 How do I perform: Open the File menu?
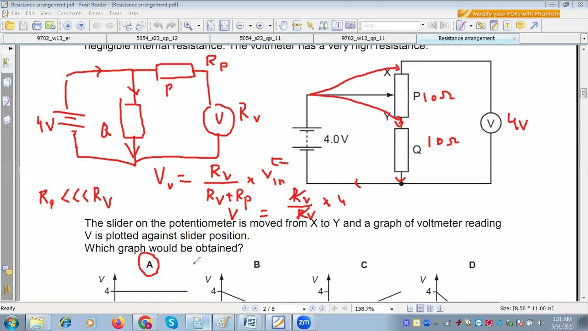click(x=16, y=13)
